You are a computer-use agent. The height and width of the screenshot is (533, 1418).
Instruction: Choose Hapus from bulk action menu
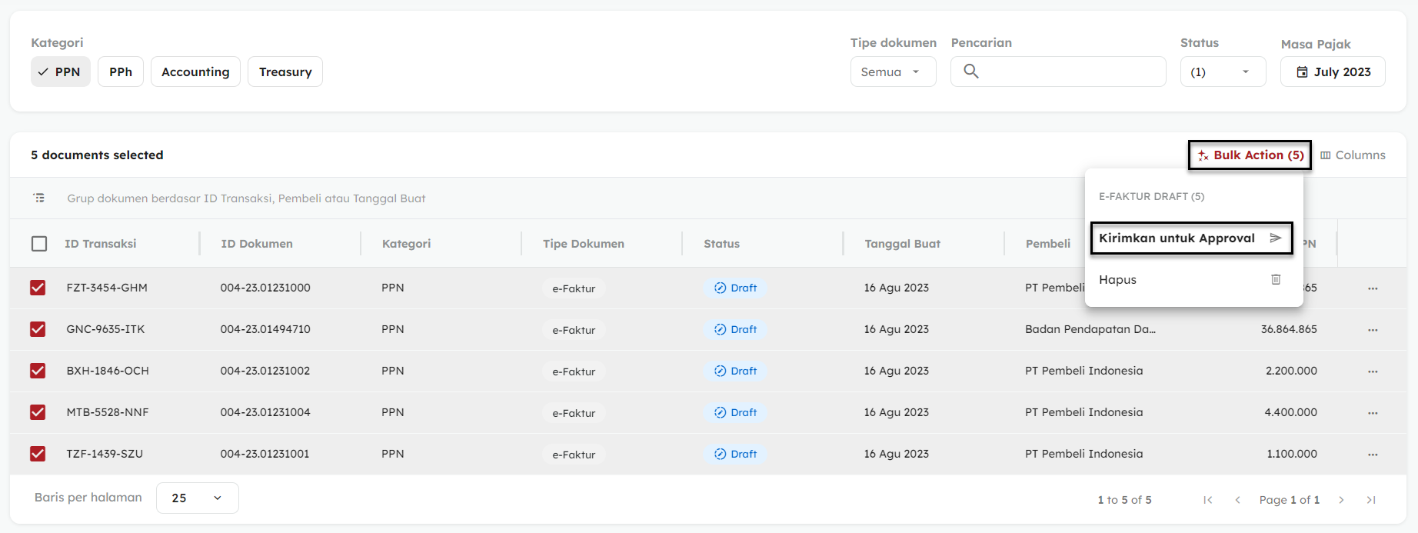1190,280
